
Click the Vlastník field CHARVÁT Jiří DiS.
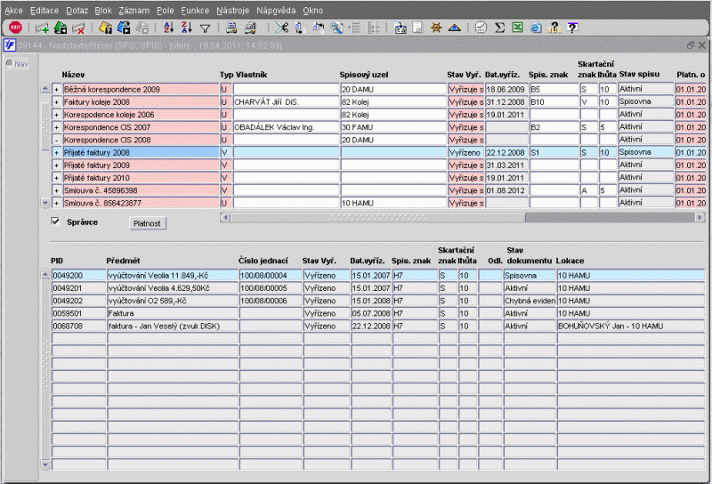pos(286,102)
